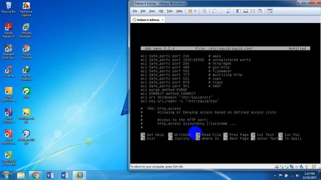Click the network adapter icon in VMware status bar
The width and height of the screenshot is (321, 180).
click(x=291, y=166)
